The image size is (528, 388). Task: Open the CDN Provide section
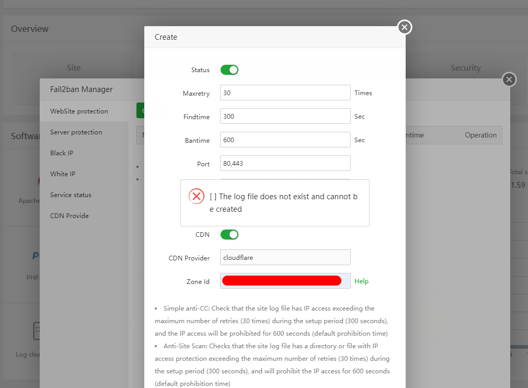[70, 216]
